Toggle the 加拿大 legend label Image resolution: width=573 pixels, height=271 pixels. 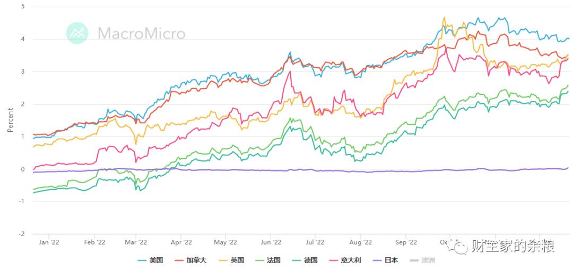(x=196, y=260)
